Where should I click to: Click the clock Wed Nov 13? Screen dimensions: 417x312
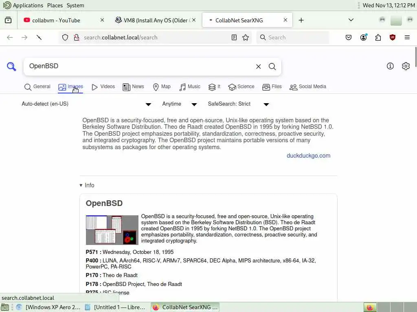click(x=388, y=5)
